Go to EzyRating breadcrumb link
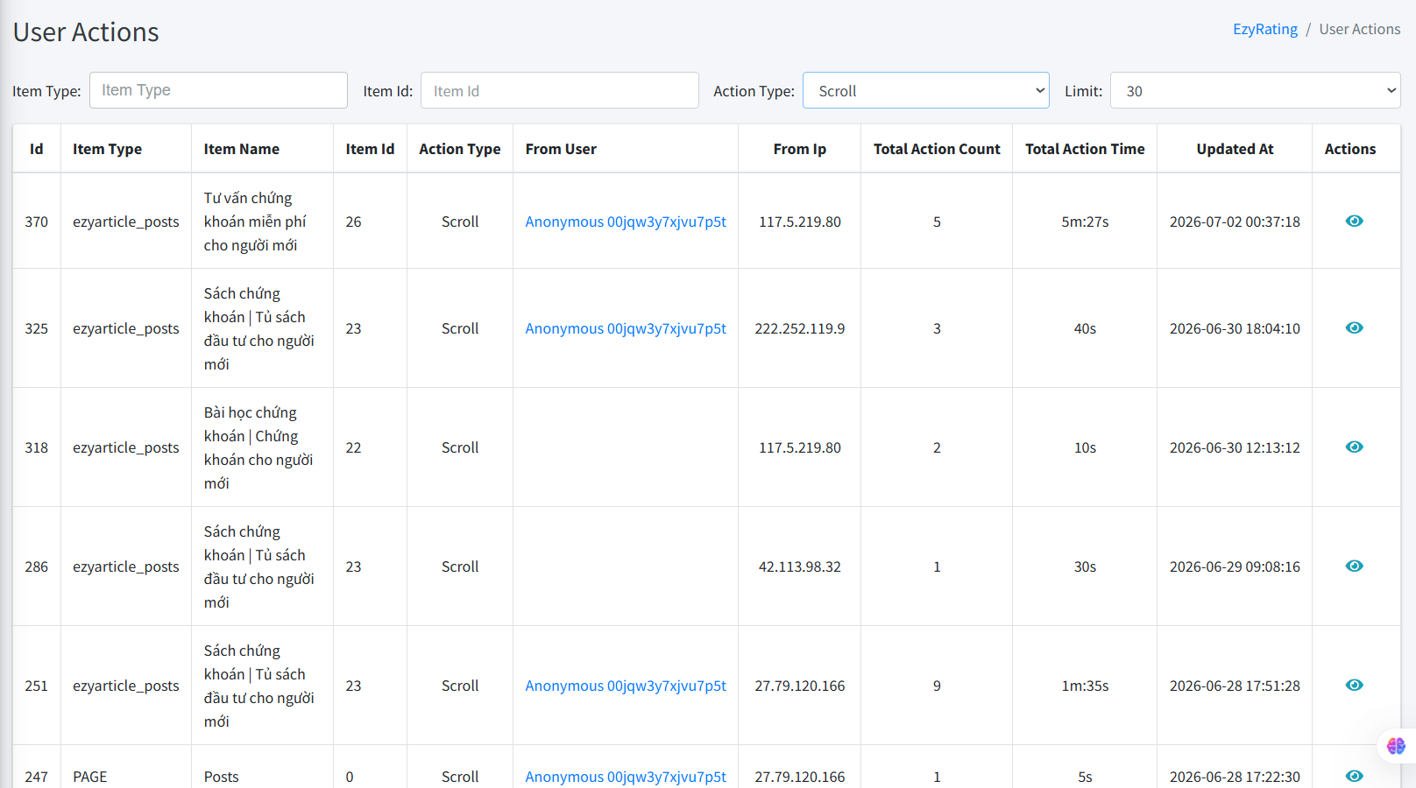1416x788 pixels. pos(1264,29)
